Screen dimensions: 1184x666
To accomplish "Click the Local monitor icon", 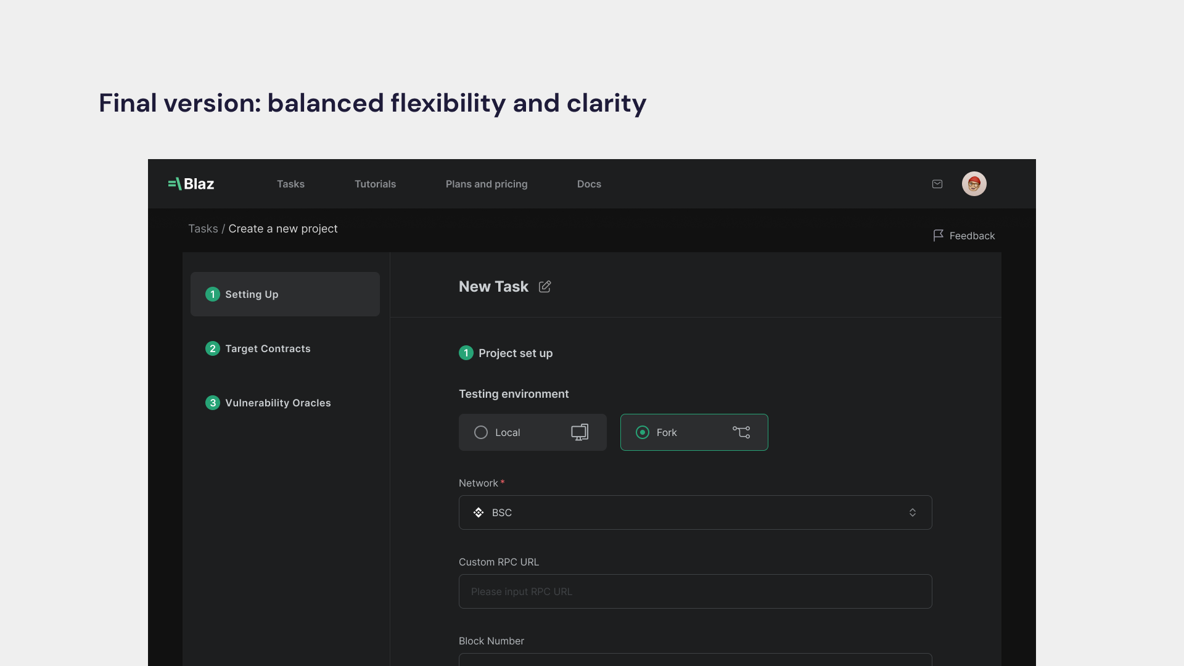I will click(580, 432).
